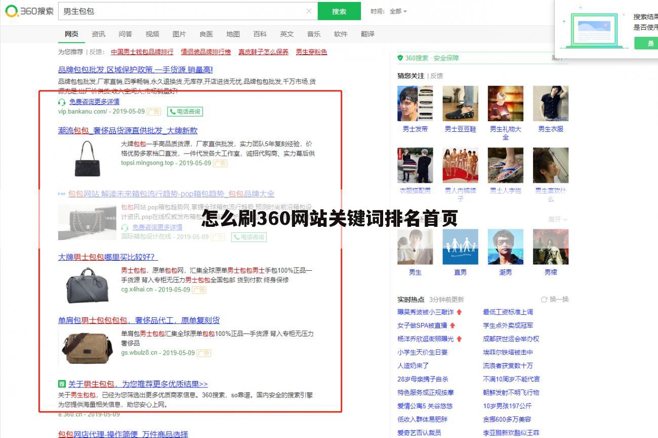Viewport: 658px width, 438px height.
Task: Click the gray duffel bag thumbnail
Action: click(88, 285)
